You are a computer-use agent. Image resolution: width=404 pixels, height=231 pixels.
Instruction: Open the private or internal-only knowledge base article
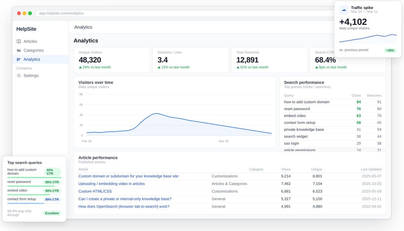tap(125, 199)
